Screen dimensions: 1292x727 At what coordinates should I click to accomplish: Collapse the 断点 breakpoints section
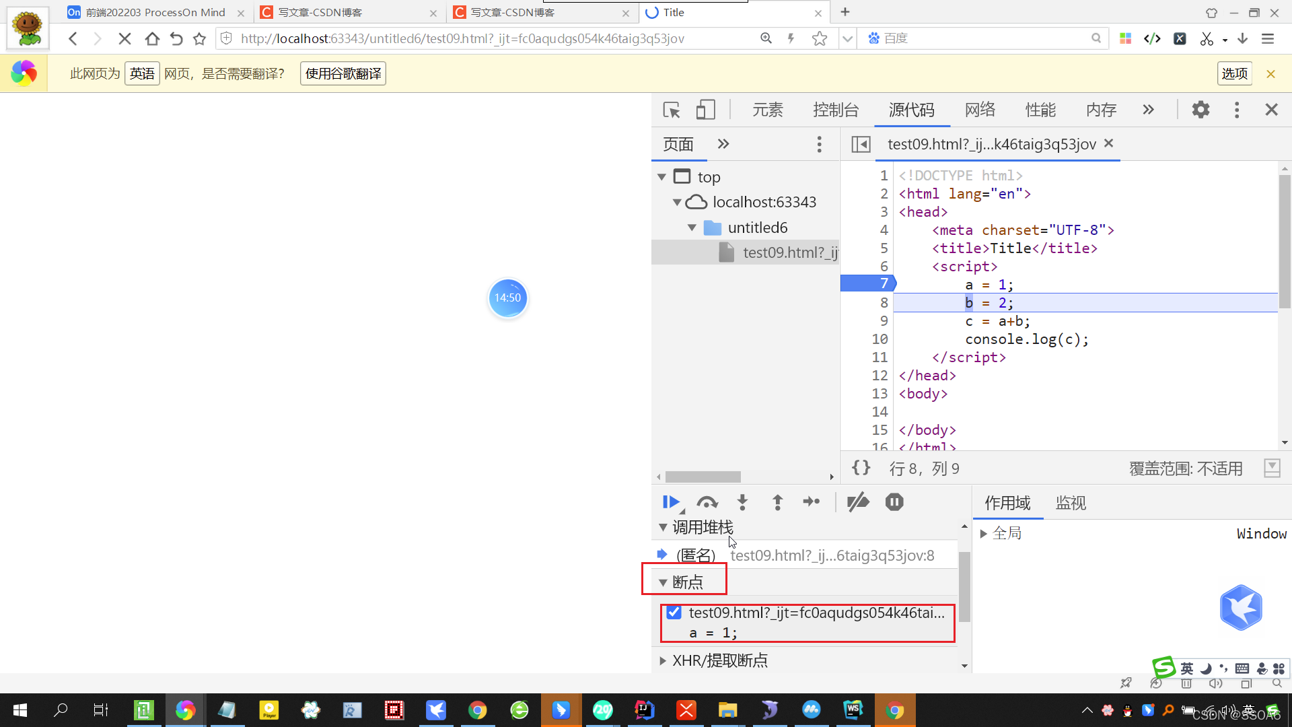pos(662,582)
